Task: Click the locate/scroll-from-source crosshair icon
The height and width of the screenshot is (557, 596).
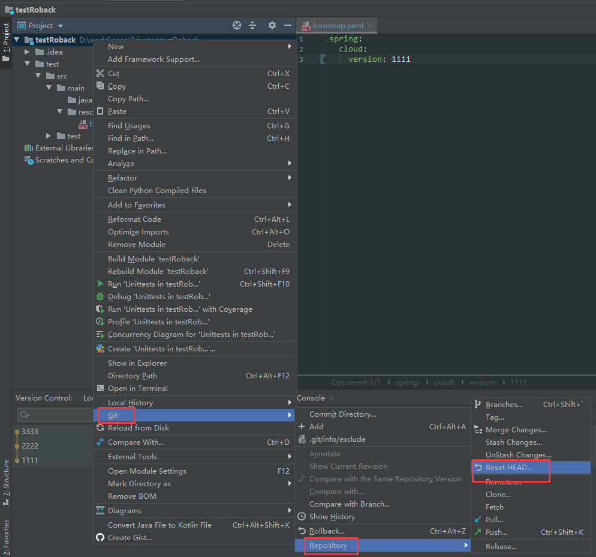Action: coord(236,25)
